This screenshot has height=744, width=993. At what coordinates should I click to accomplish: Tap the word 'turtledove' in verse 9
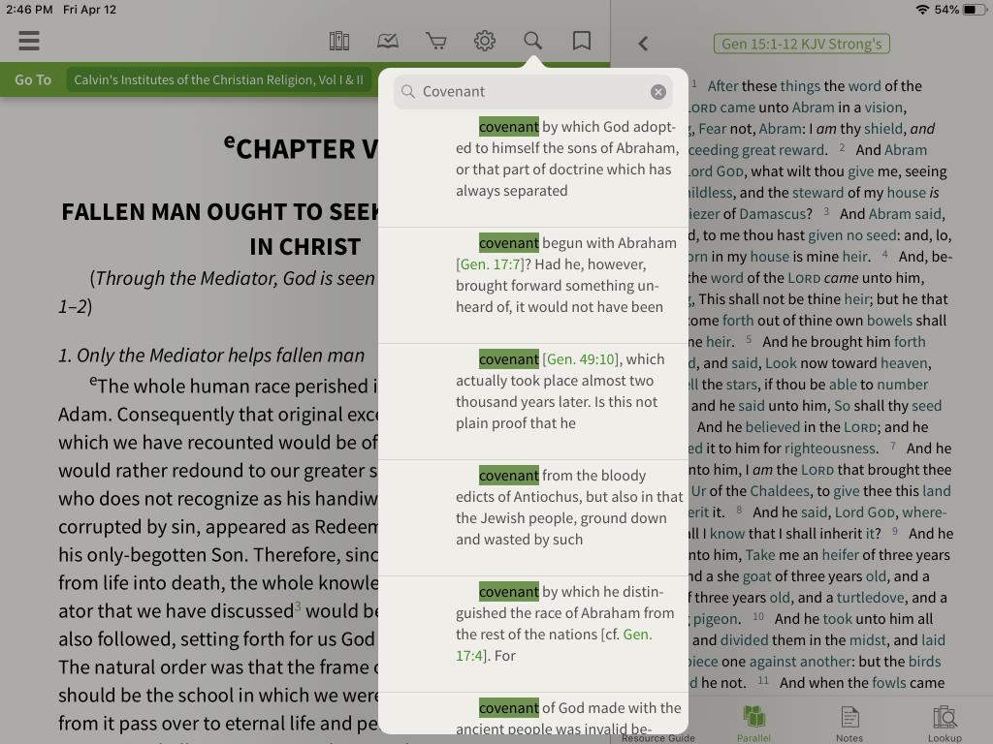tap(872, 598)
